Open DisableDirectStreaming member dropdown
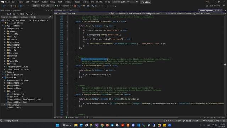 (x=196, y=14)
